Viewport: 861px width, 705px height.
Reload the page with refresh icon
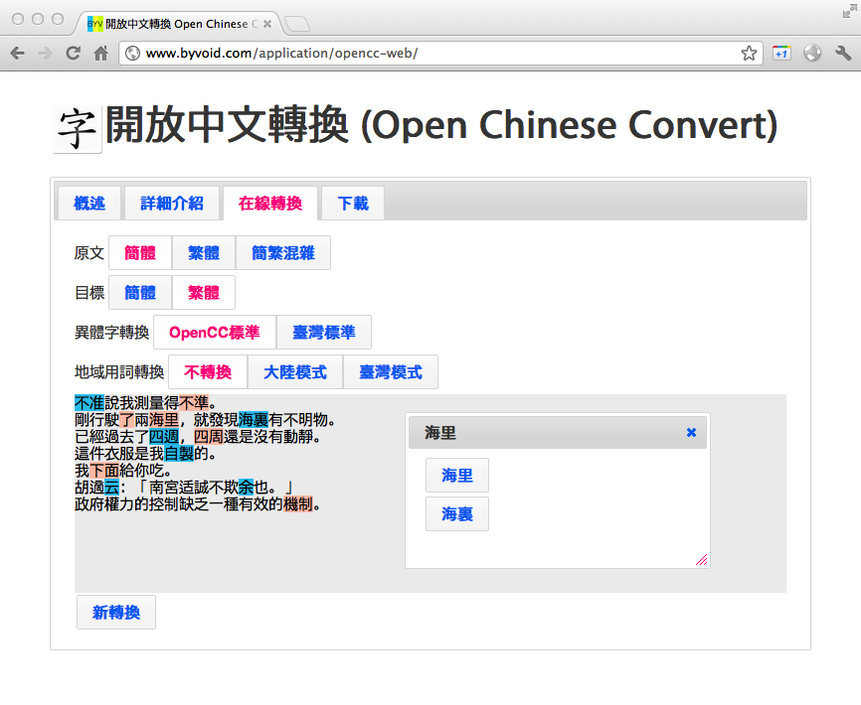pyautogui.click(x=73, y=54)
